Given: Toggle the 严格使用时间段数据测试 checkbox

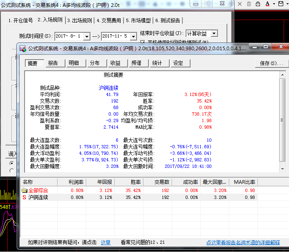Looking at the screenshot, I should 143,42.
